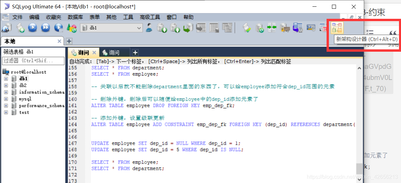Select root@localhost in object browser
Viewport: 401px width, 183px height.
(28, 72)
